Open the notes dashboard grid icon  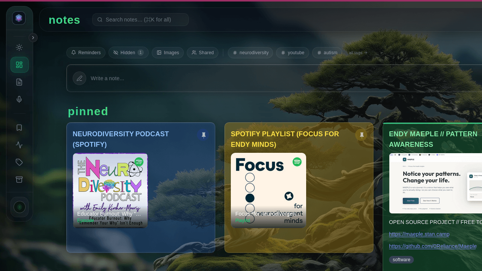[x=19, y=65]
